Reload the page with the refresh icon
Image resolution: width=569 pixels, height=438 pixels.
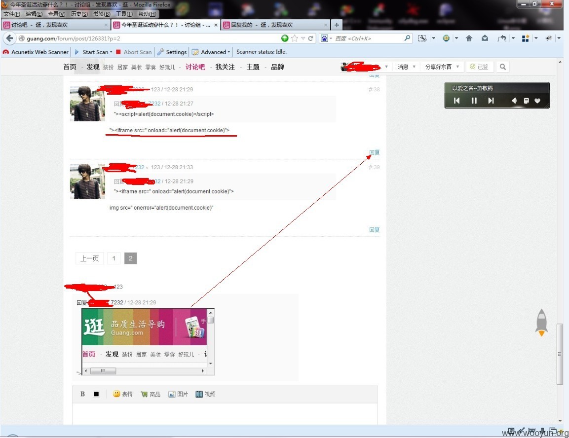coord(310,38)
